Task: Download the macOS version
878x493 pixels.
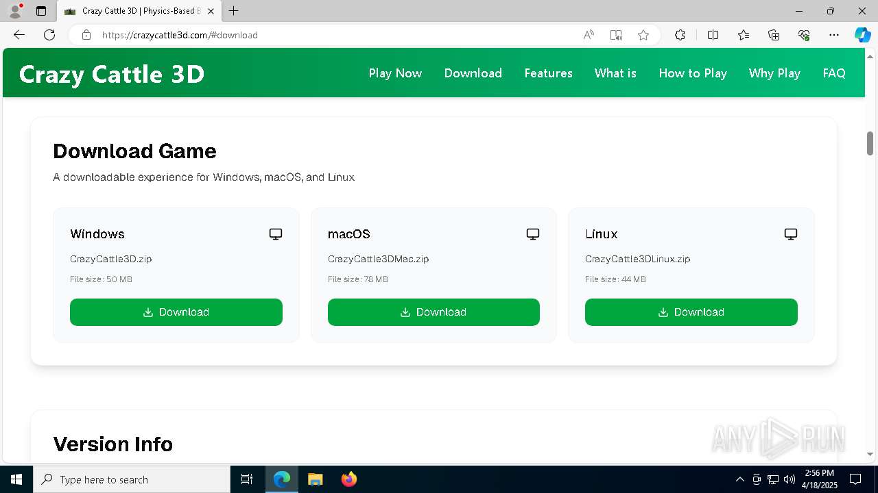Action: click(434, 312)
